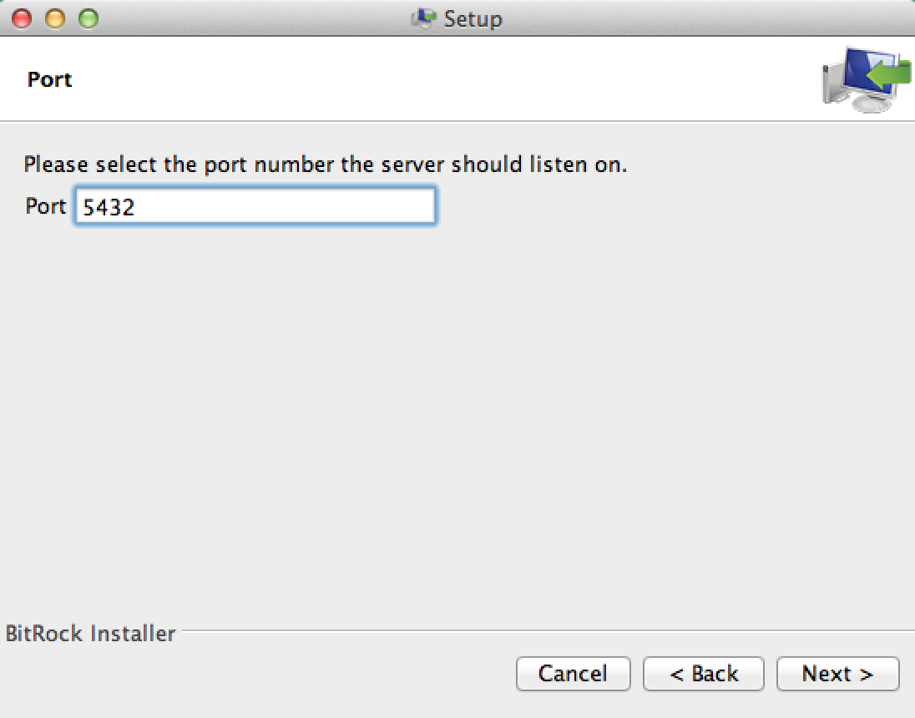Click the port selection instruction text
Image resolution: width=915 pixels, height=718 pixels.
click(325, 164)
